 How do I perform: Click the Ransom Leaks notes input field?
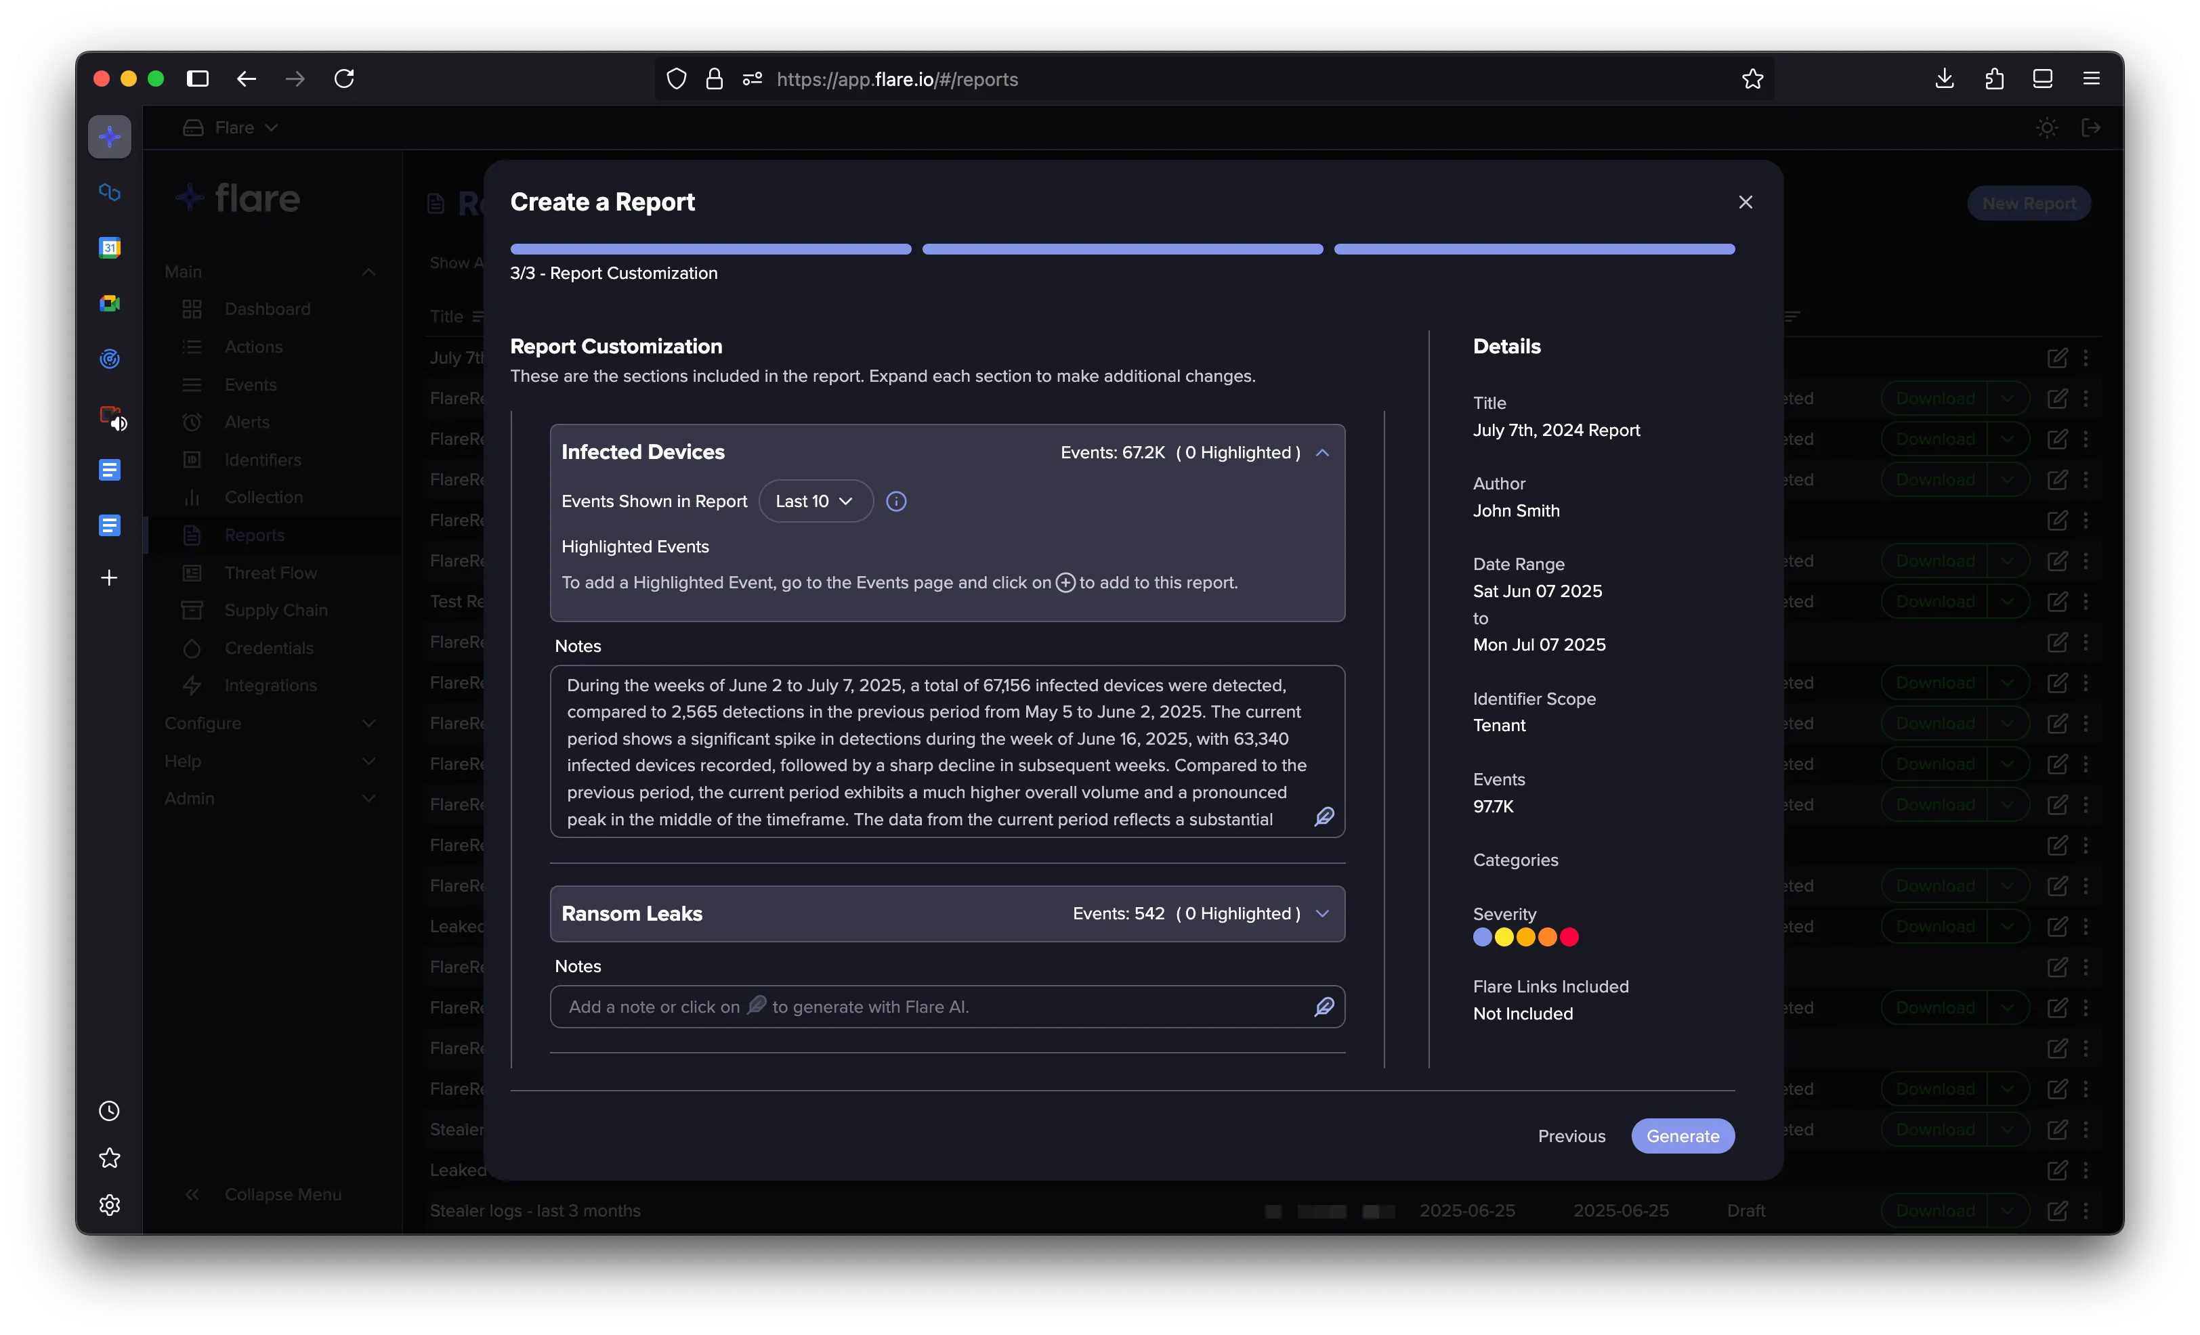pyautogui.click(x=946, y=1007)
